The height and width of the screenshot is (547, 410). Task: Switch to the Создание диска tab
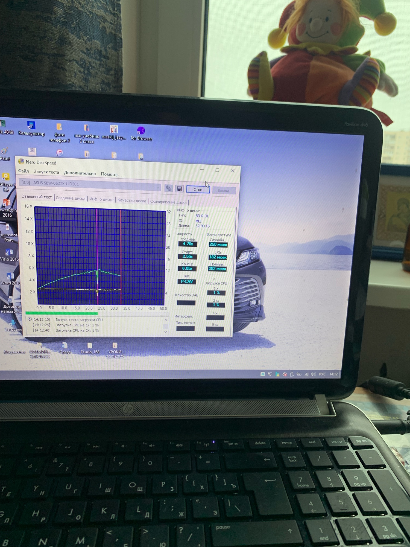71,198
